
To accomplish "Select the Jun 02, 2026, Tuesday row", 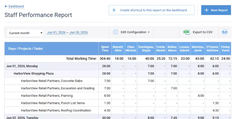I will 118,117.
